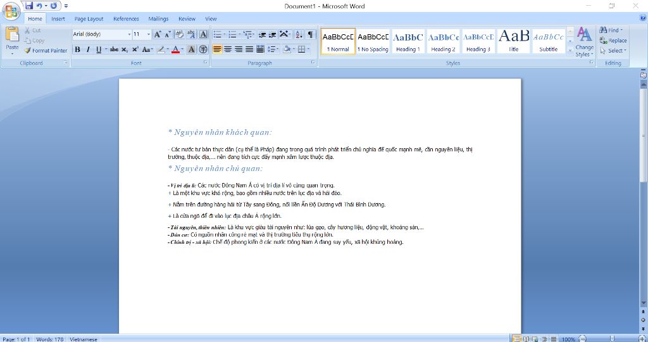Open the References tab
The image size is (648, 342).
[x=126, y=18]
